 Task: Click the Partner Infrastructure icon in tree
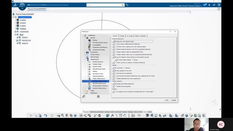pos(90,88)
